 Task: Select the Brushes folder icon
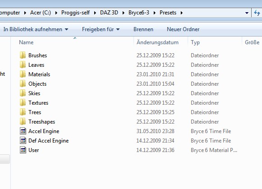pos(23,55)
